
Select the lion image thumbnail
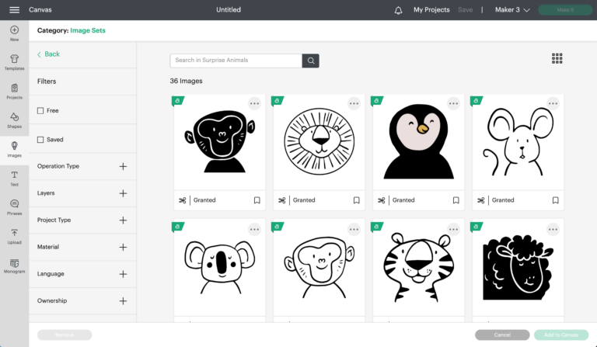pos(319,144)
